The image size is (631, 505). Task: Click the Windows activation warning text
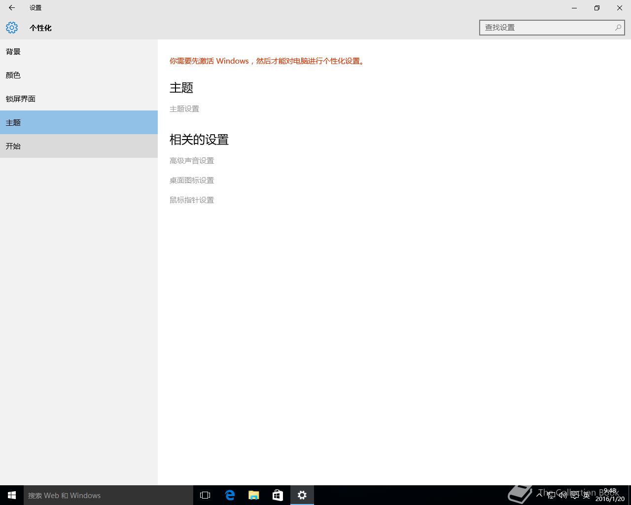tap(267, 61)
